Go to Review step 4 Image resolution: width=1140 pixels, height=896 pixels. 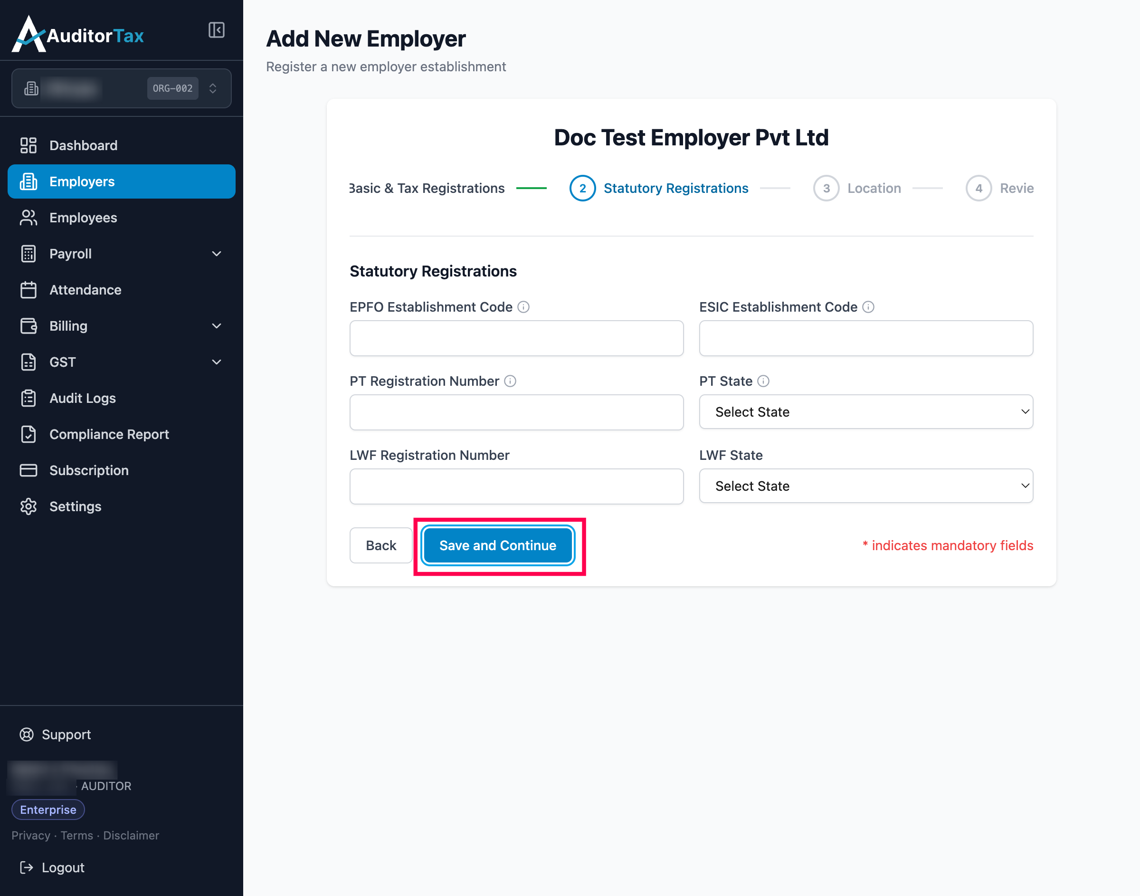coord(999,188)
